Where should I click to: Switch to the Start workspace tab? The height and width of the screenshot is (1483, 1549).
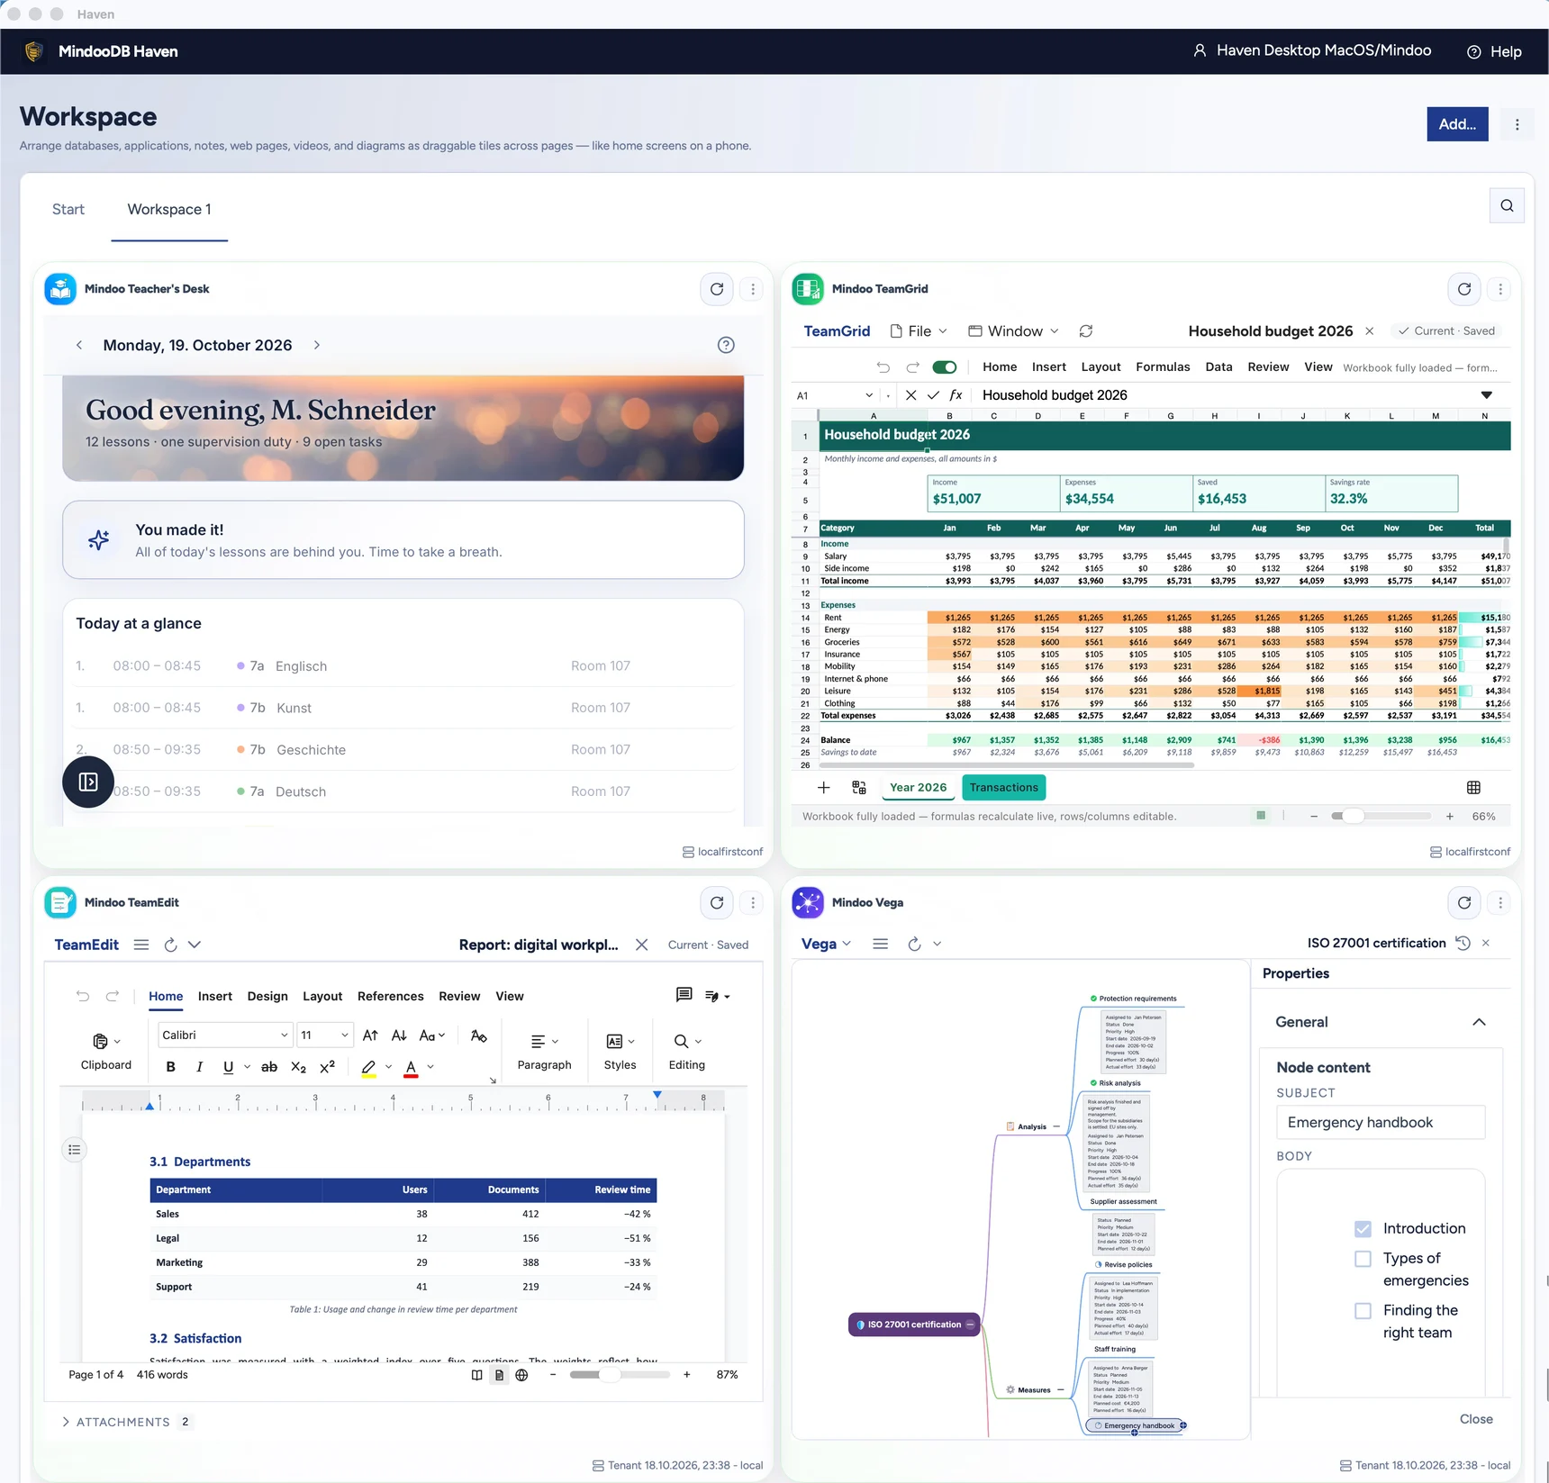tap(68, 210)
